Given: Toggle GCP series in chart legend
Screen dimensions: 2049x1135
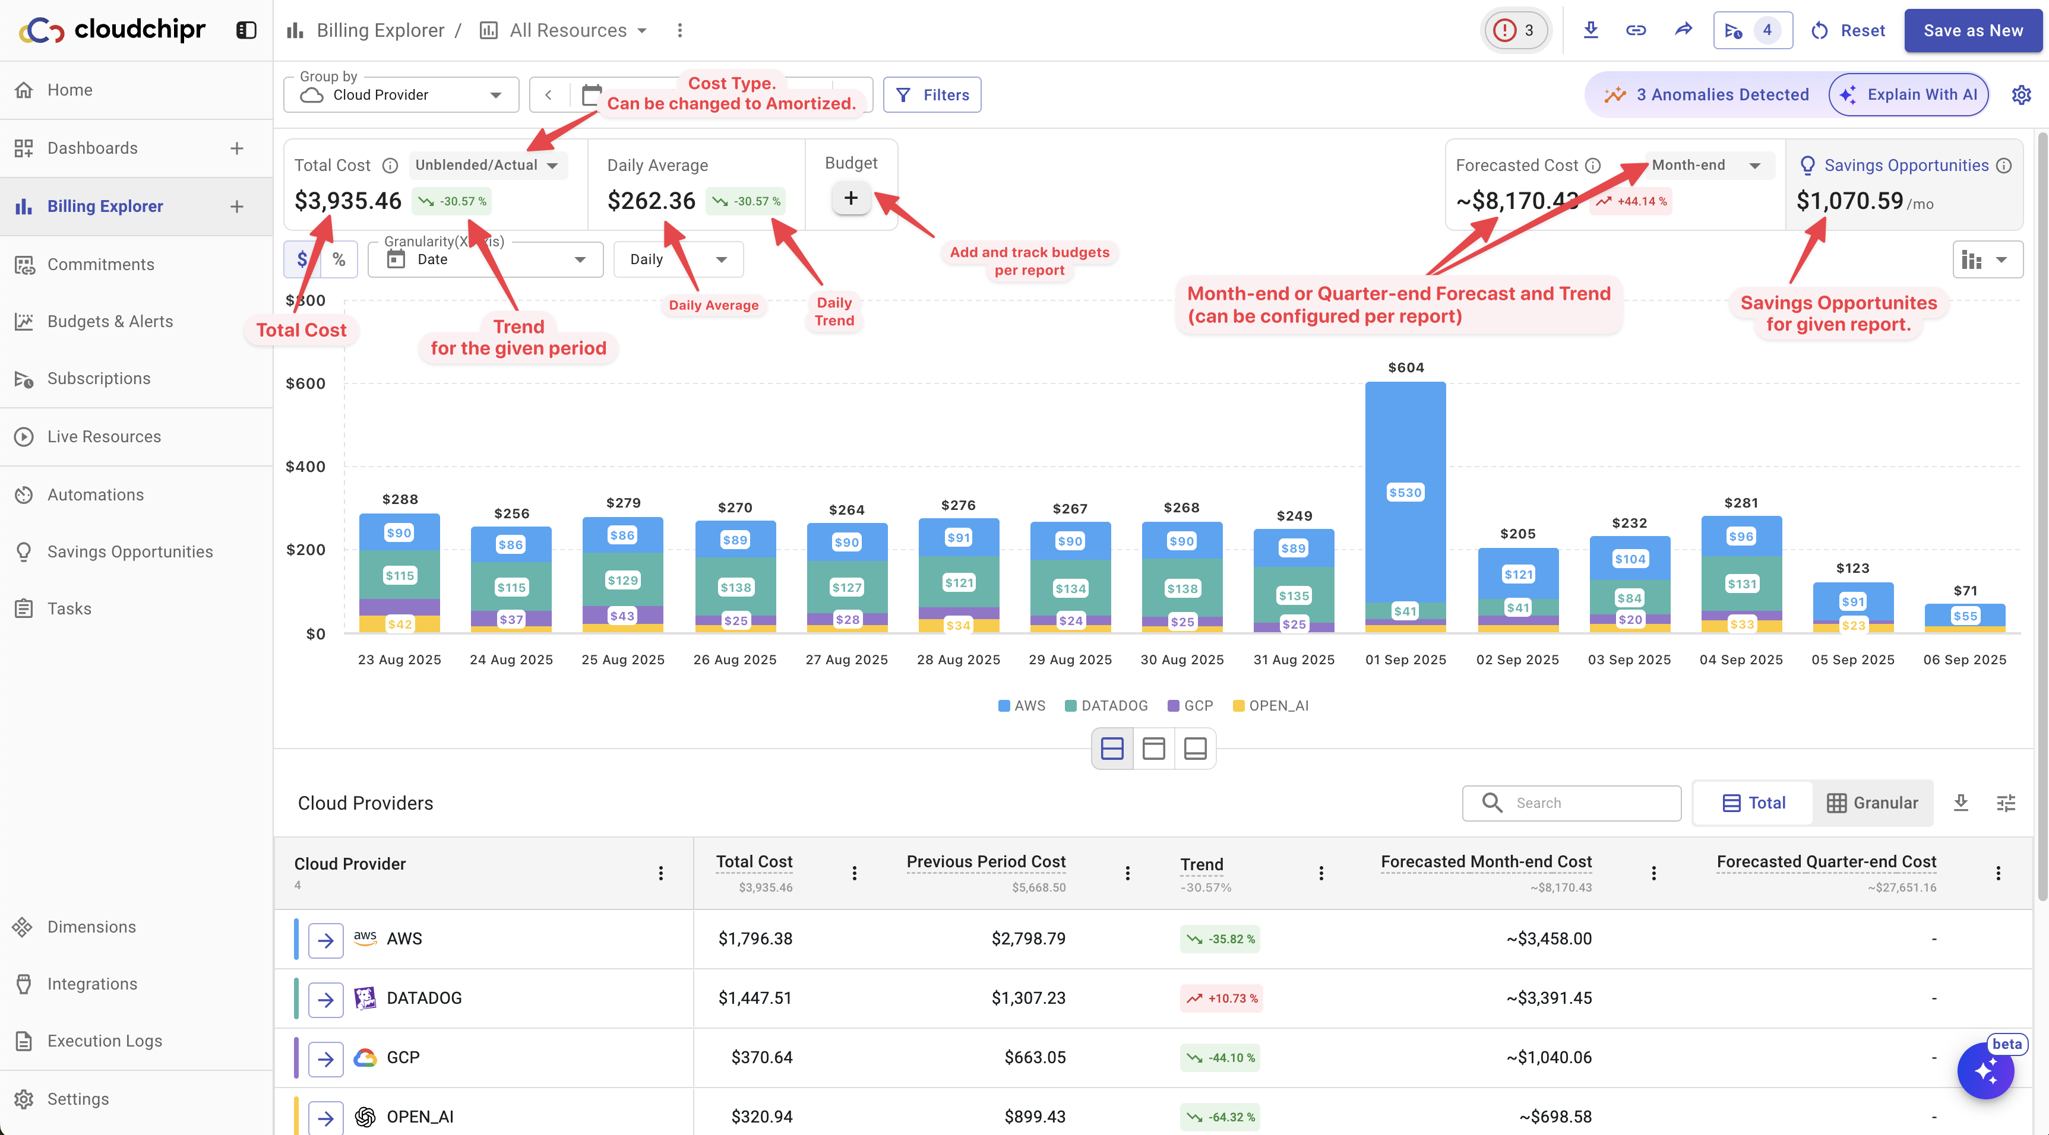Looking at the screenshot, I should click(1190, 706).
